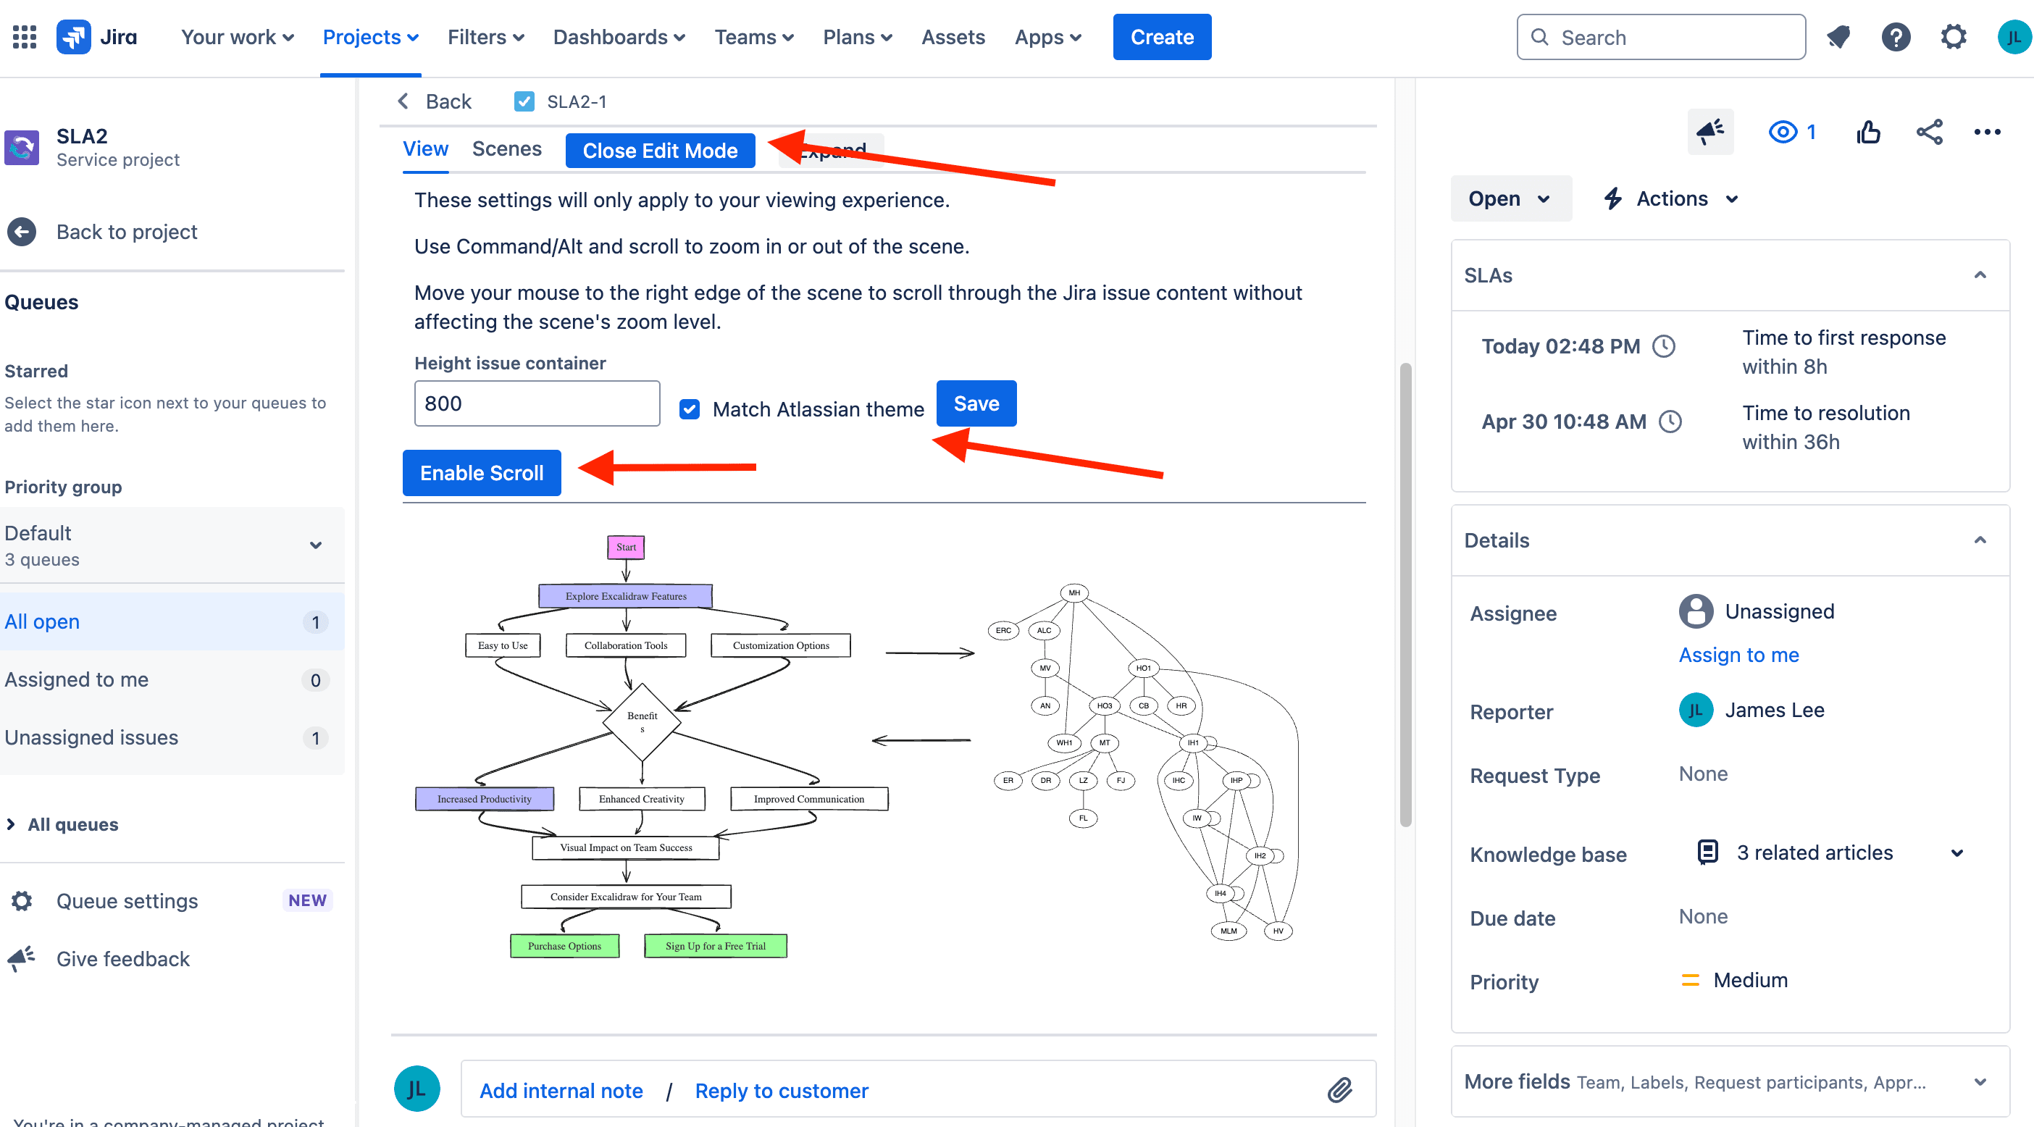Screen dimensions: 2034x1127
Task: Click the SLA2-1 issue type checkbox icon
Action: pyautogui.click(x=524, y=101)
